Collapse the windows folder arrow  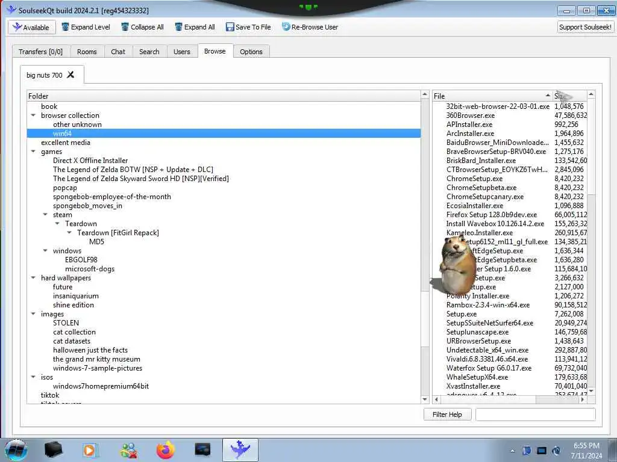(45, 251)
